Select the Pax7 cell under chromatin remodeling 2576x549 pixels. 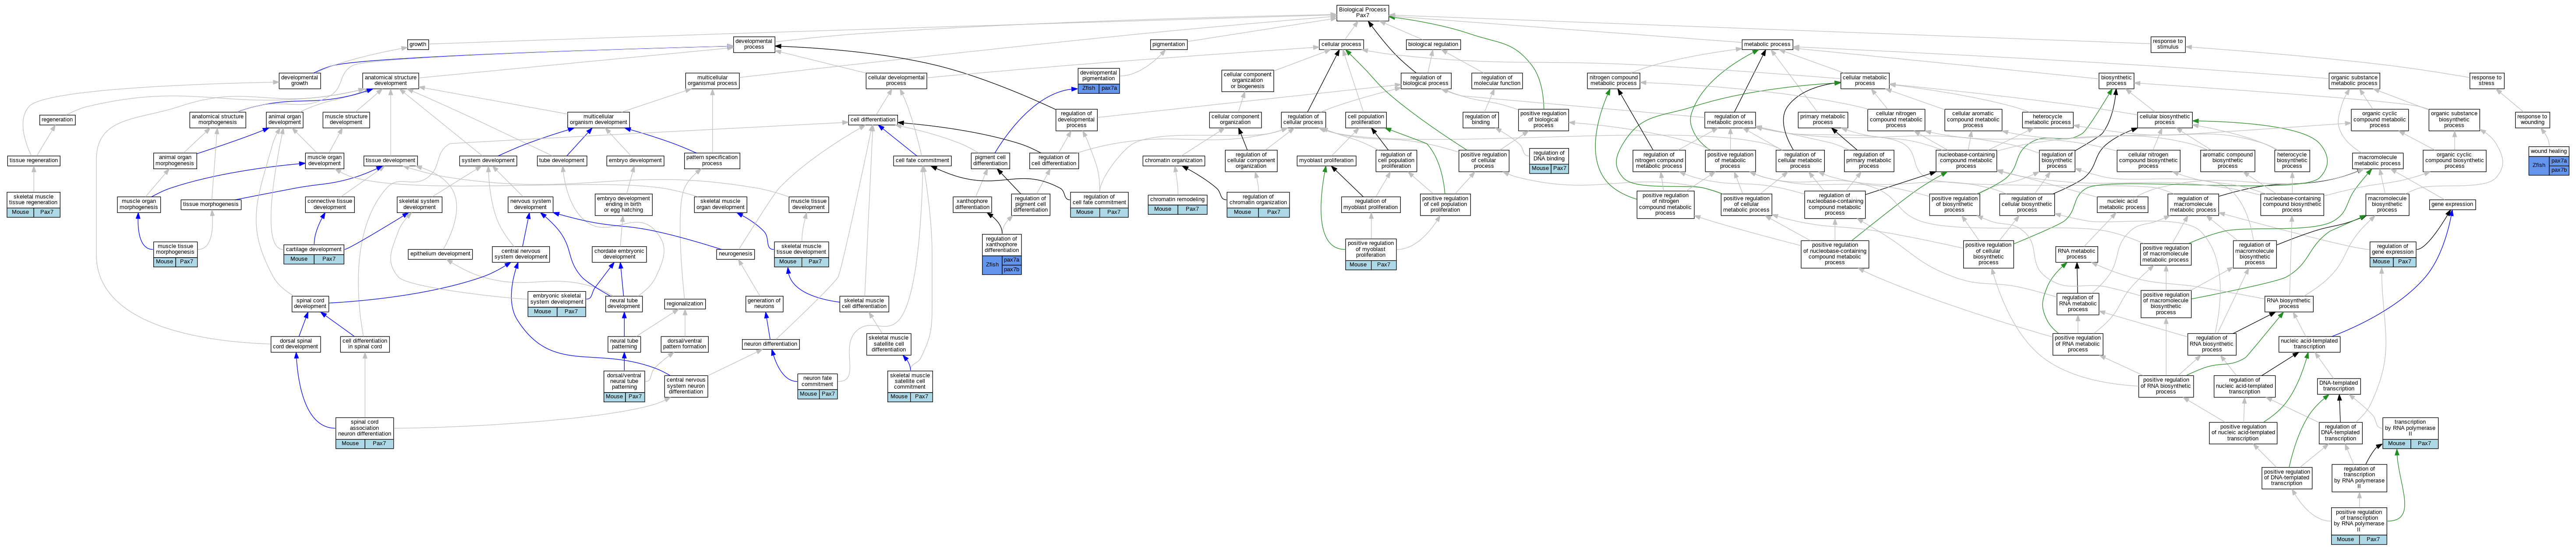(1192, 209)
